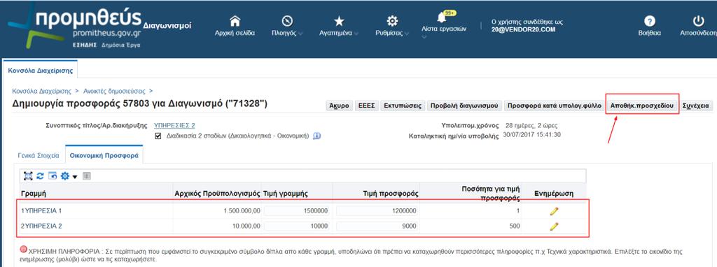717x267 pixels.
Task: Click budget value 1.500.000,00
Action: pos(242,211)
